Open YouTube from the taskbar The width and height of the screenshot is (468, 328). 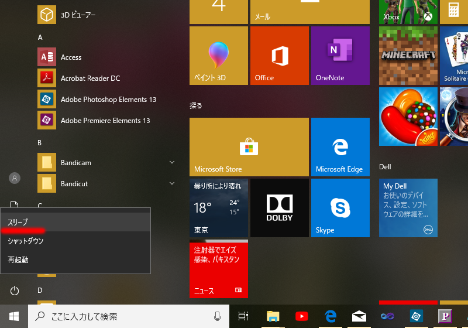coord(301,316)
